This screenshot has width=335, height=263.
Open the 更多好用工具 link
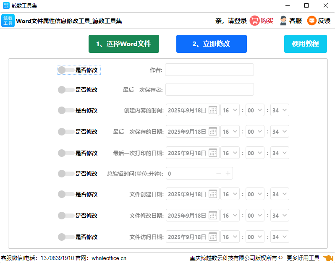point(303,258)
